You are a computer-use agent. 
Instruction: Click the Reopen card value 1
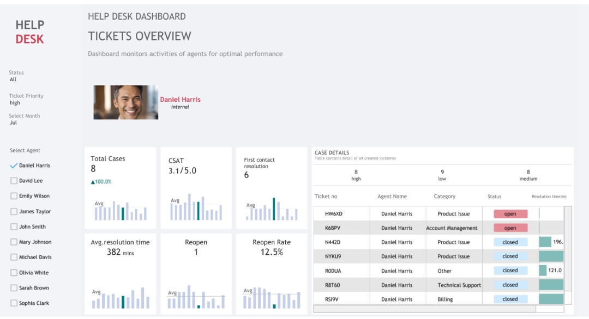196,252
